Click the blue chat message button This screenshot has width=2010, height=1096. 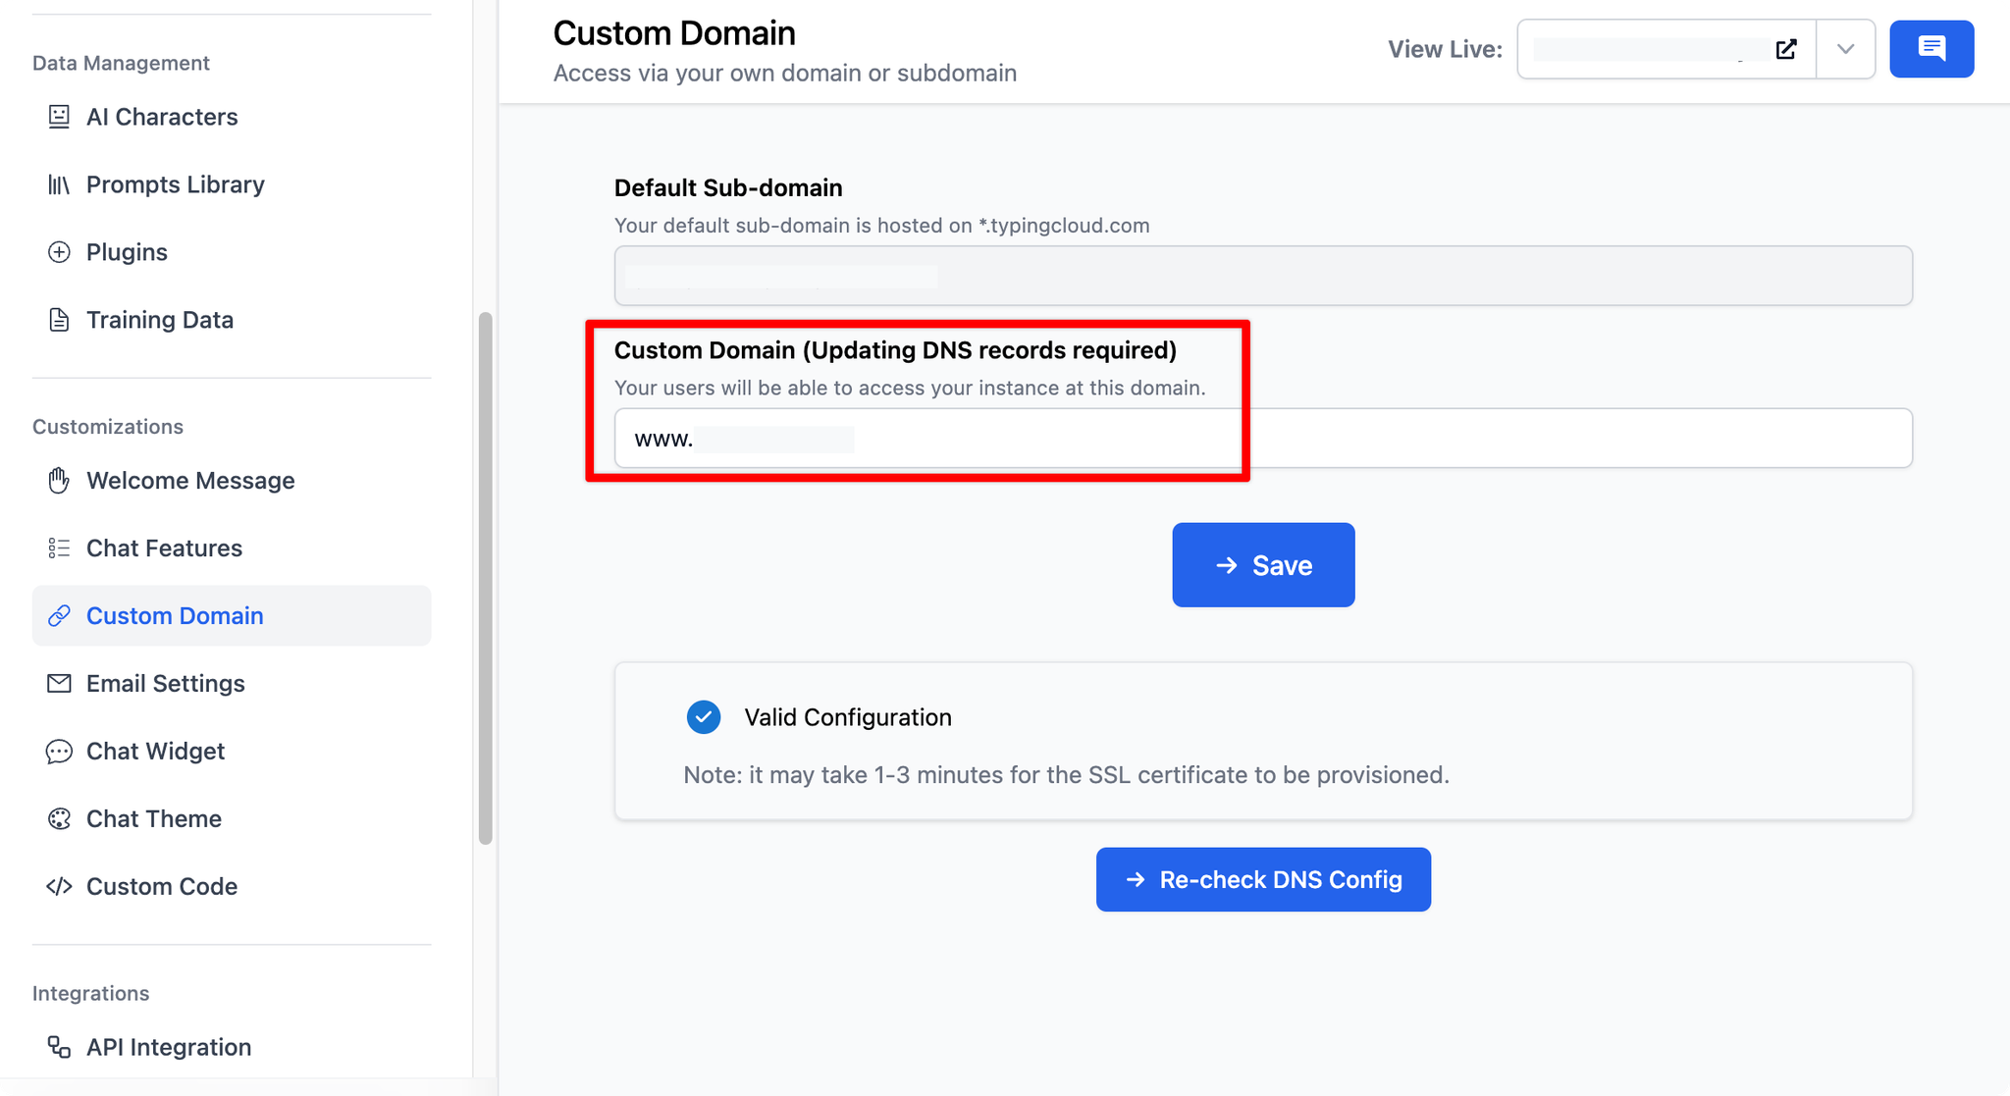pos(1931,49)
